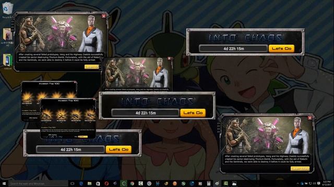Open the Windows Store taskbar icon
Viewport: 334px width, 187px height.
pos(98,183)
